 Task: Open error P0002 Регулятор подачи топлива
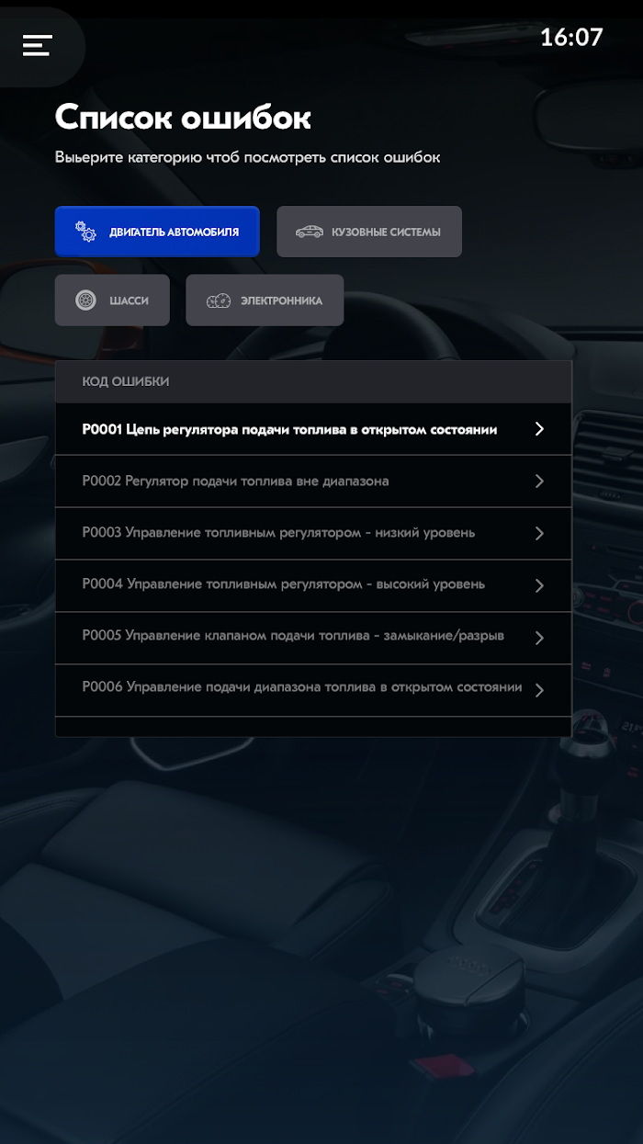point(313,481)
